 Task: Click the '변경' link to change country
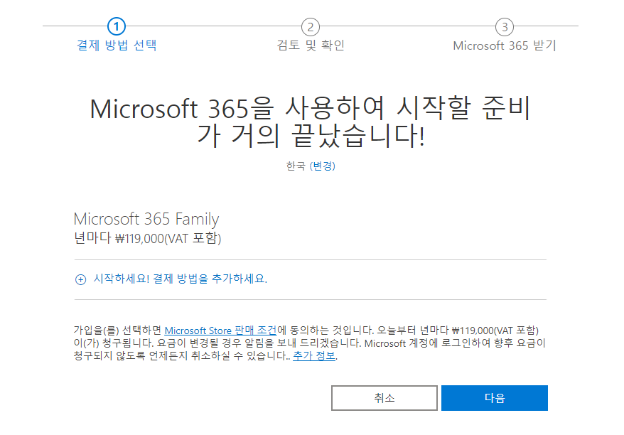pos(323,166)
